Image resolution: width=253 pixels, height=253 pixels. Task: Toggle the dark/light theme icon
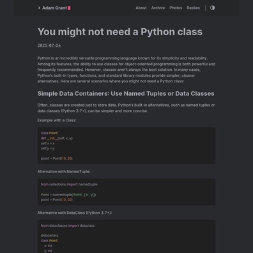pyautogui.click(x=212, y=8)
